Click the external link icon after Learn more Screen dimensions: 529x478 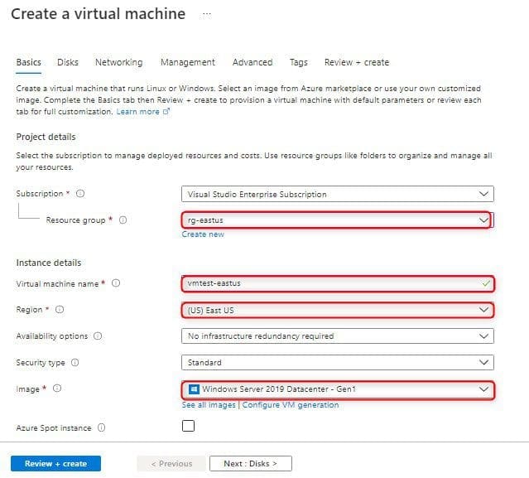pyautogui.click(x=166, y=111)
